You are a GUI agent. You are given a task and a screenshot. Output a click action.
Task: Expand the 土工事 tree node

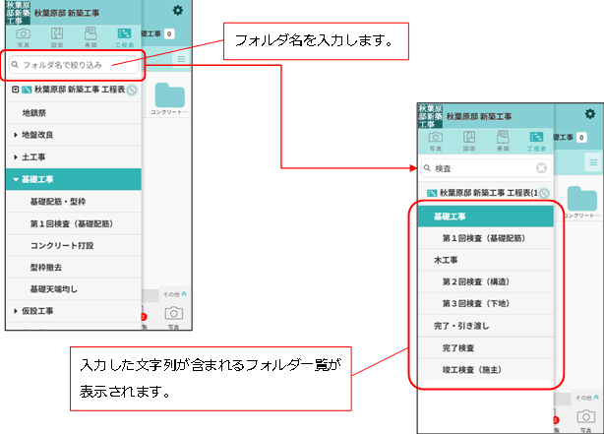[16, 156]
